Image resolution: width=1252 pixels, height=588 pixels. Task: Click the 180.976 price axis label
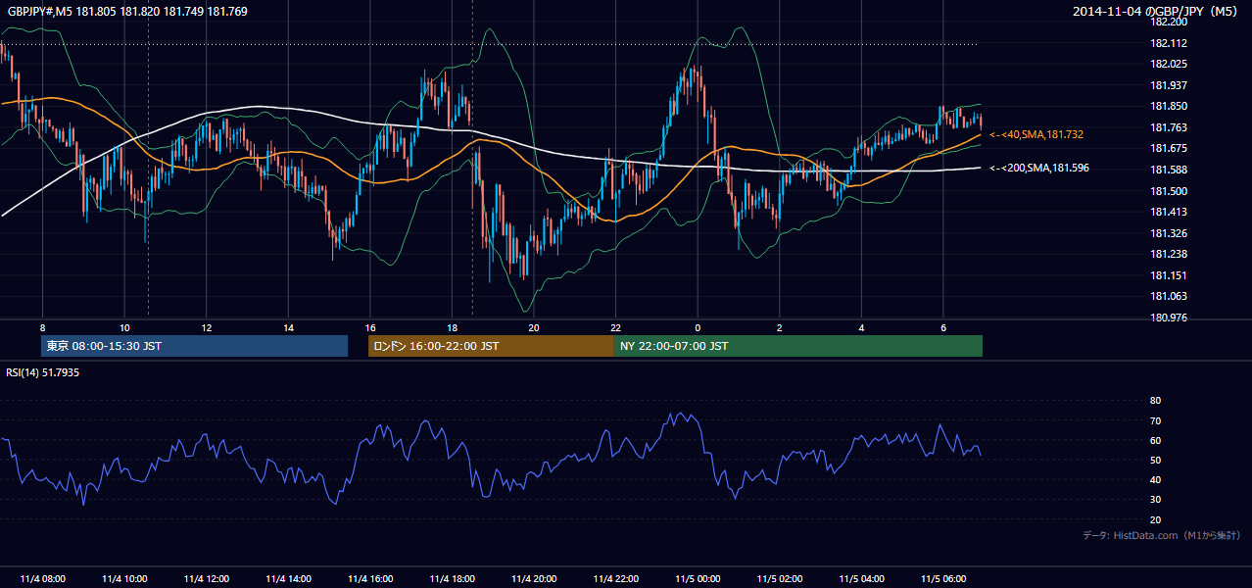[x=1168, y=318]
